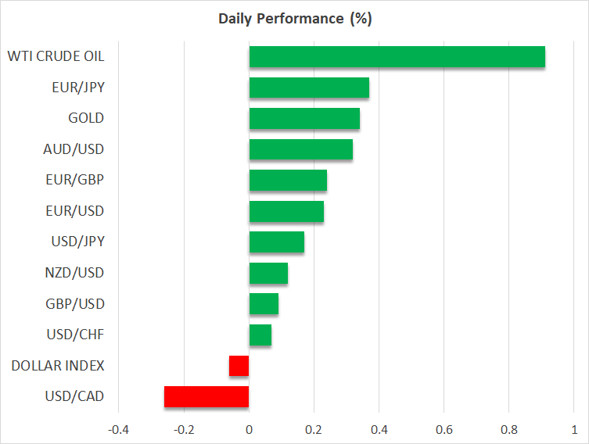Image resolution: width=589 pixels, height=444 pixels.
Task: Click the AUD/USD green bar
Action: [x=300, y=149]
